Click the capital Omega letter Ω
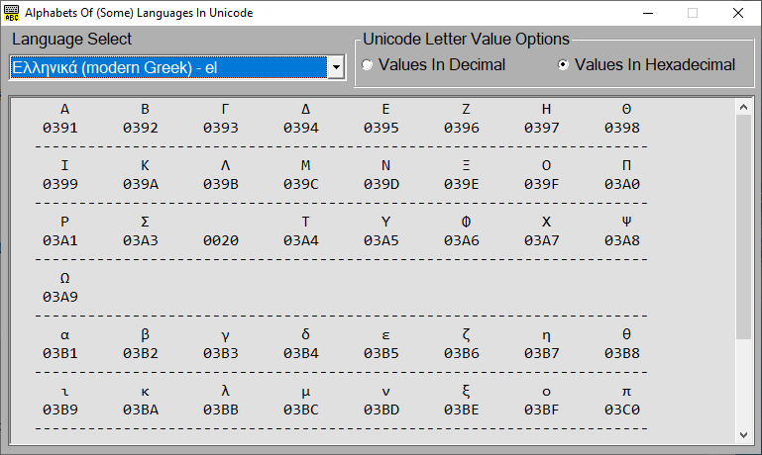762x455 pixels. (x=64, y=278)
